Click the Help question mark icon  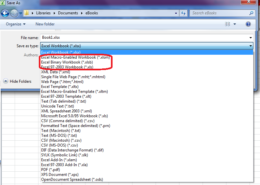coord(248,24)
